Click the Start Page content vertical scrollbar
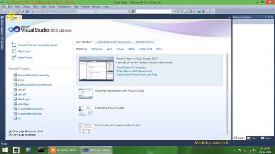275x154 pixels. pos(227,94)
